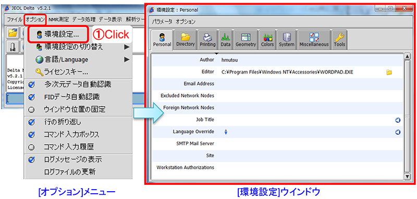Open the Tools wrench tab

coord(339,39)
